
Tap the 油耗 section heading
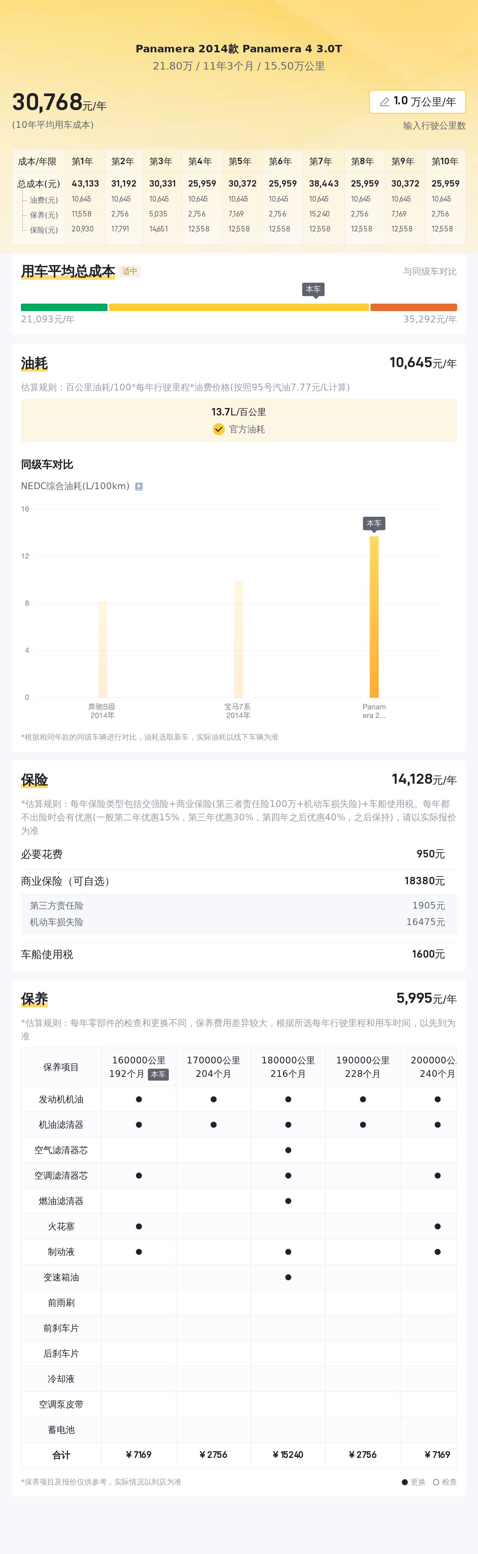(34, 364)
